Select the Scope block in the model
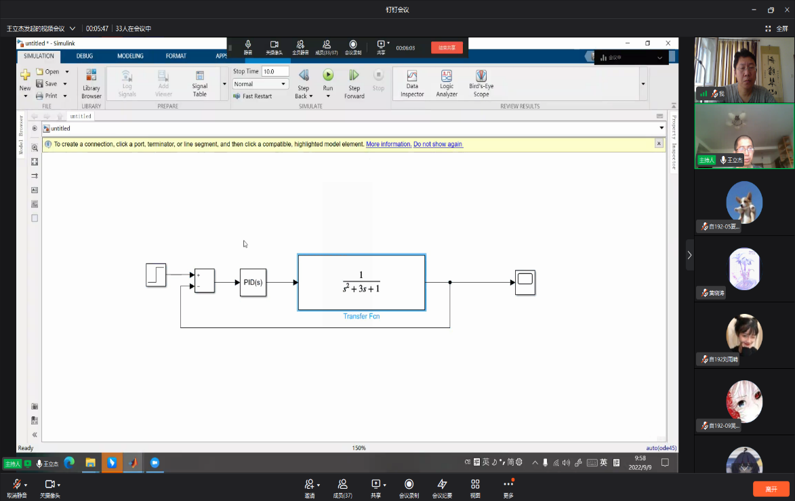Screen dimensions: 795x501 click(x=525, y=282)
